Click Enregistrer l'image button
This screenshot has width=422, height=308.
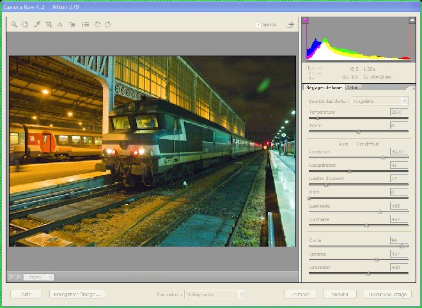pos(77,294)
